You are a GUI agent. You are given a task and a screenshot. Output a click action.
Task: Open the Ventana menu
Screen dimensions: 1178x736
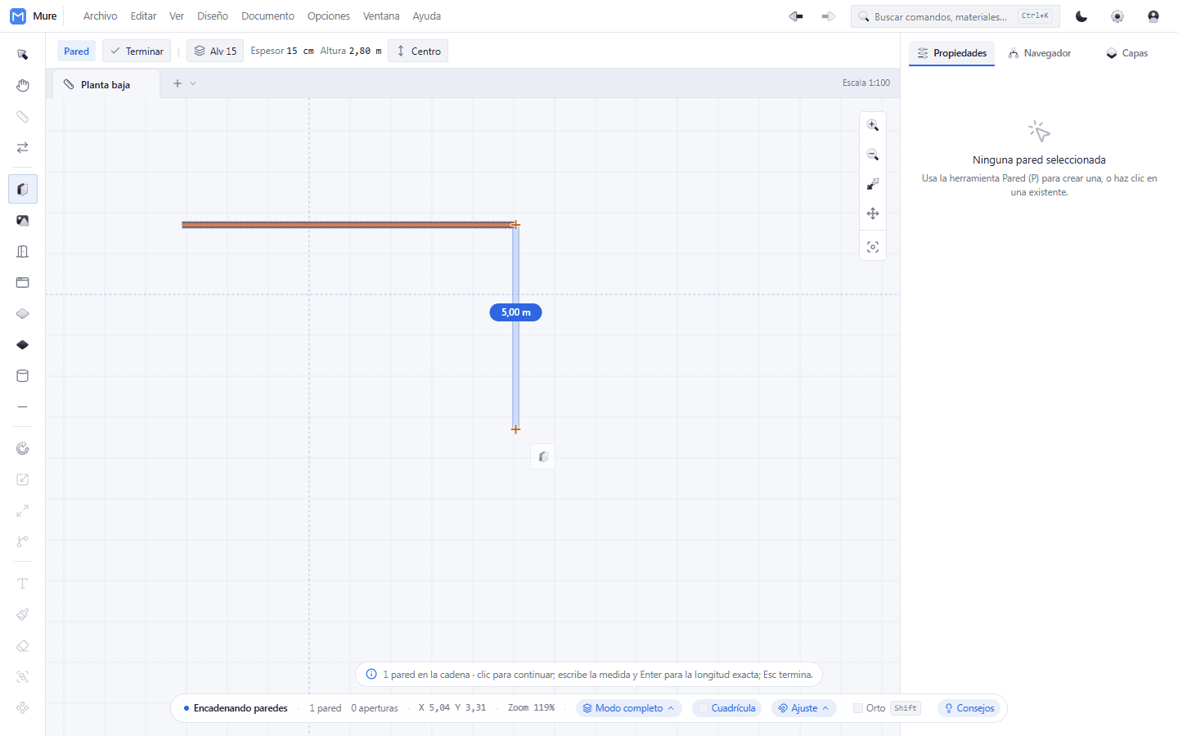[x=381, y=16]
